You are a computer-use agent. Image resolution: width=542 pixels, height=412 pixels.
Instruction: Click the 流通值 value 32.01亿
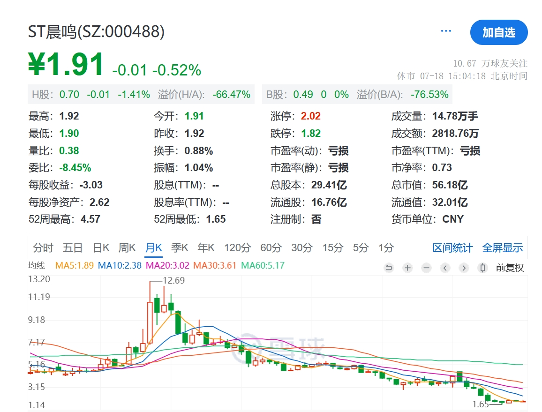pyautogui.click(x=450, y=202)
